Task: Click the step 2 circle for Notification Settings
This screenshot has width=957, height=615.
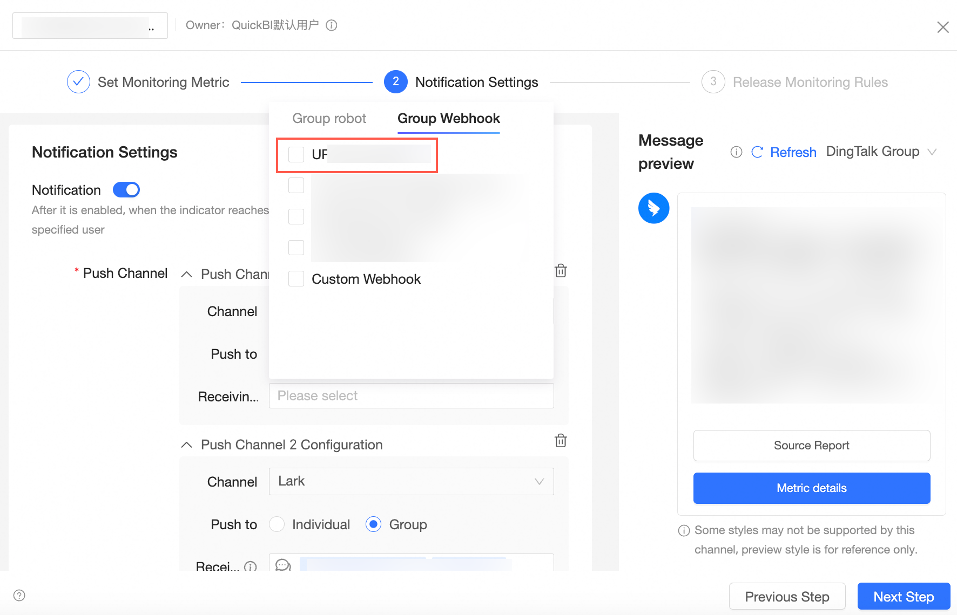Action: click(x=396, y=82)
